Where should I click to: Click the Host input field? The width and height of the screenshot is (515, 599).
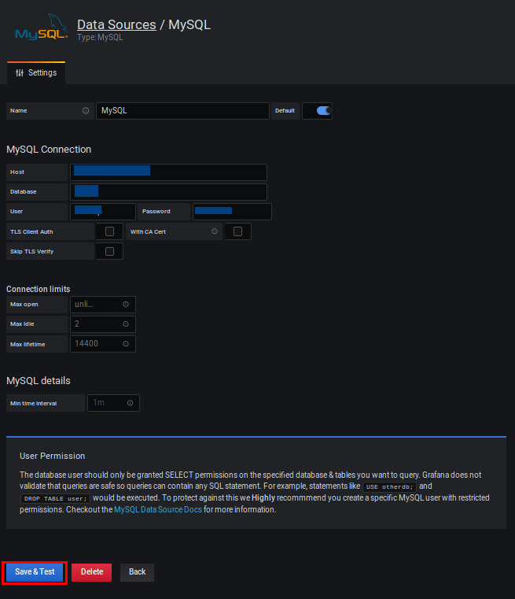coord(168,172)
